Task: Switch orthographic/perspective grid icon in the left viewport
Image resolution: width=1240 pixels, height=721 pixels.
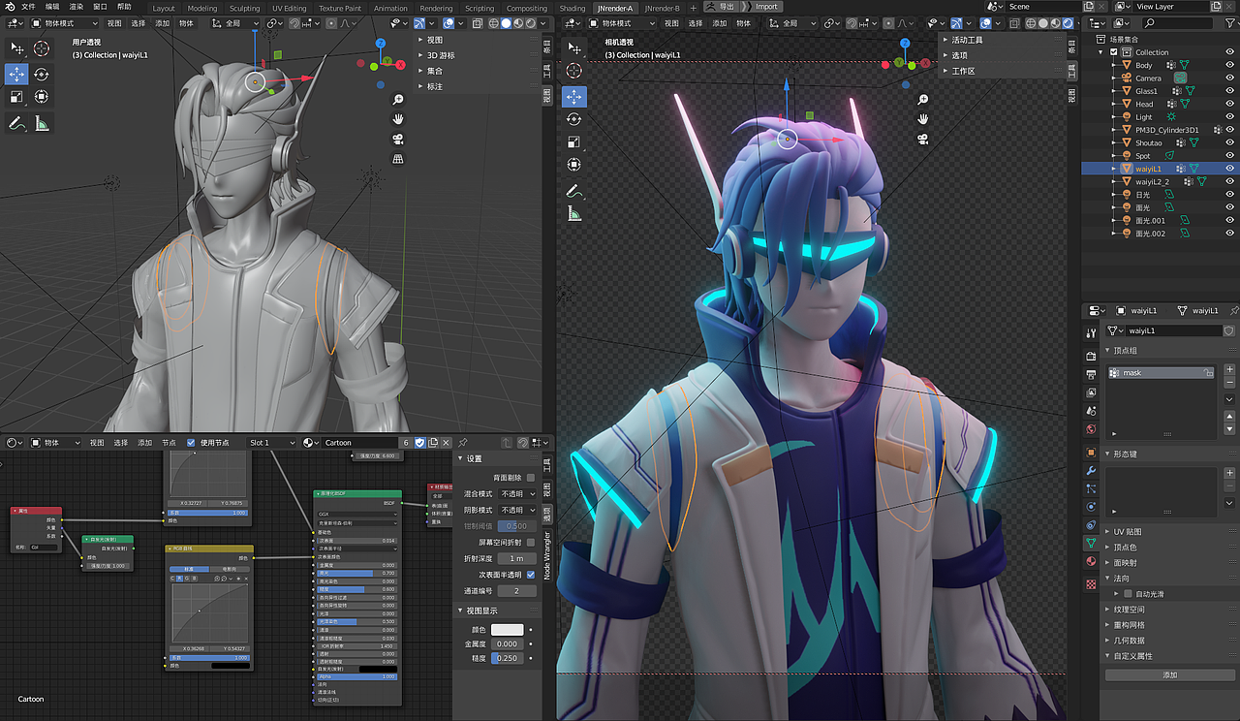Action: point(398,159)
